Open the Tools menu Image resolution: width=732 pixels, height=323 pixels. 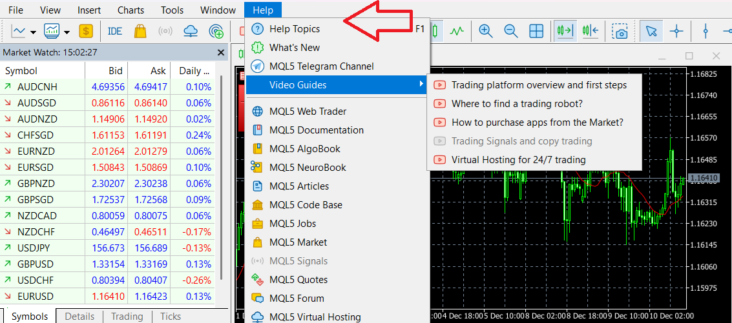173,10
